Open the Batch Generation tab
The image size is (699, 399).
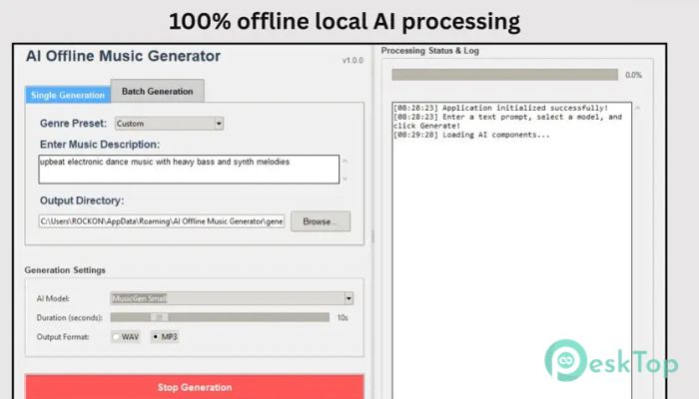(x=158, y=92)
